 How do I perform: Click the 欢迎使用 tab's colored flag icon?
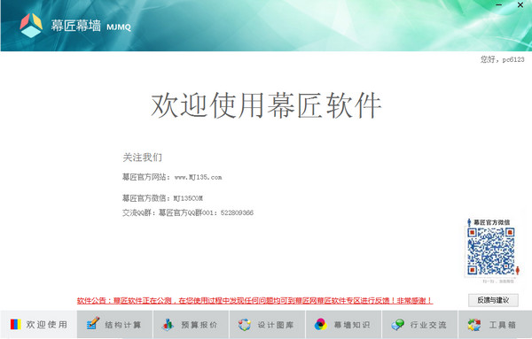pyautogui.click(x=16, y=325)
